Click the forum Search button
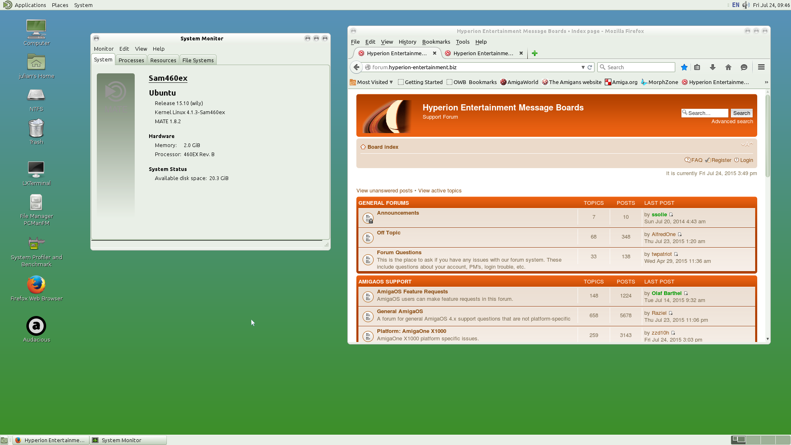791x445 pixels. tap(741, 113)
